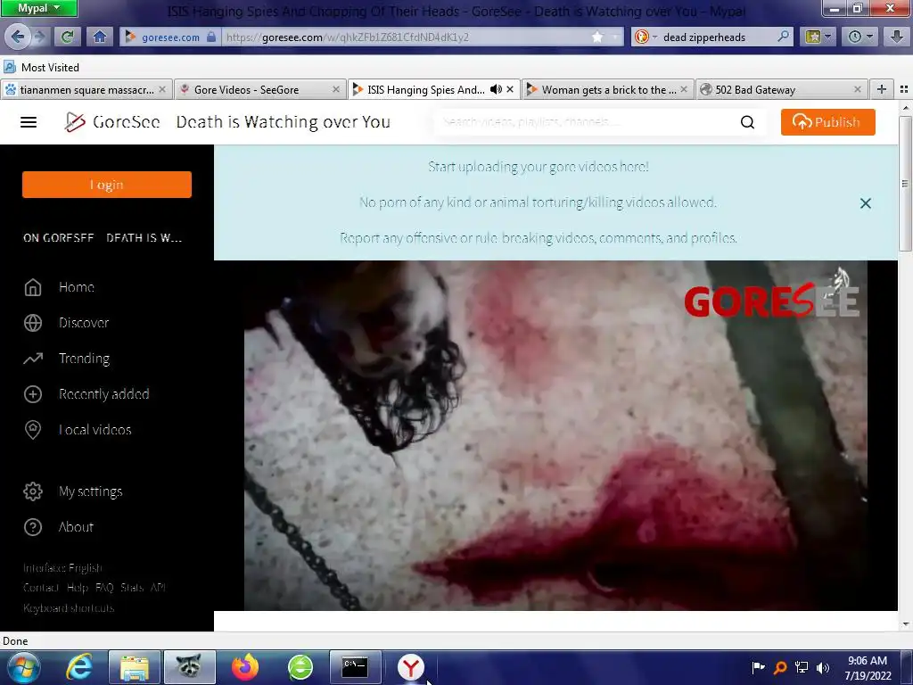Click the padlock site security icon

(211, 37)
